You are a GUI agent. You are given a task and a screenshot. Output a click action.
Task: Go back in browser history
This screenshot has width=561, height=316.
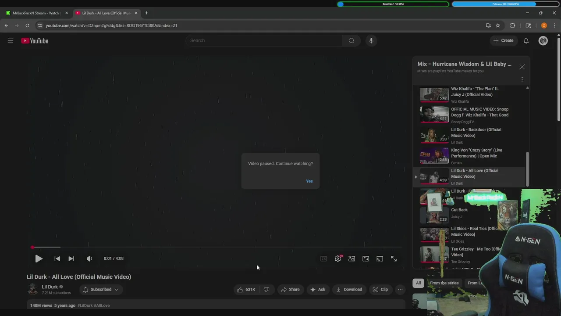click(x=6, y=25)
